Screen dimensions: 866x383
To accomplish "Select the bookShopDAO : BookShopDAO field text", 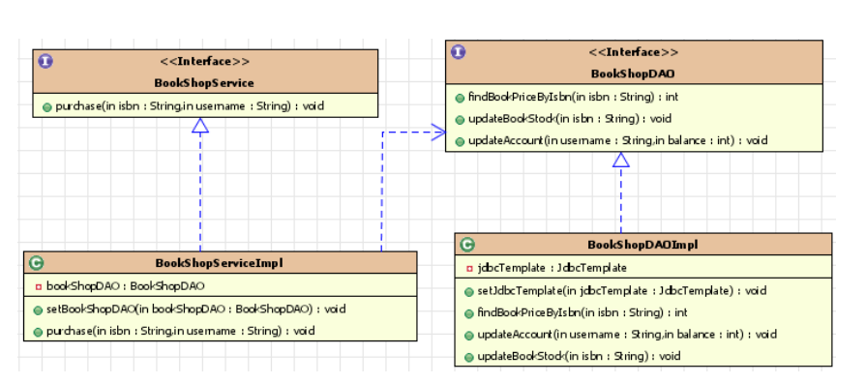I will coord(126,286).
